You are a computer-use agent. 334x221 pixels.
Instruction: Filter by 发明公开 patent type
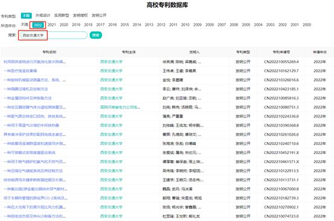(99, 15)
